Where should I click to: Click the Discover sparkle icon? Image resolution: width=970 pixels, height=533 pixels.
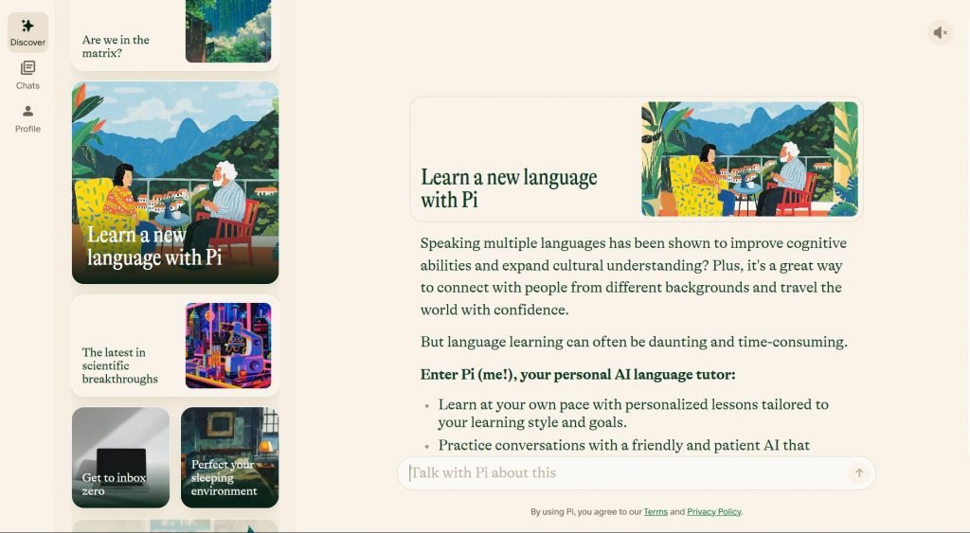pos(27,26)
